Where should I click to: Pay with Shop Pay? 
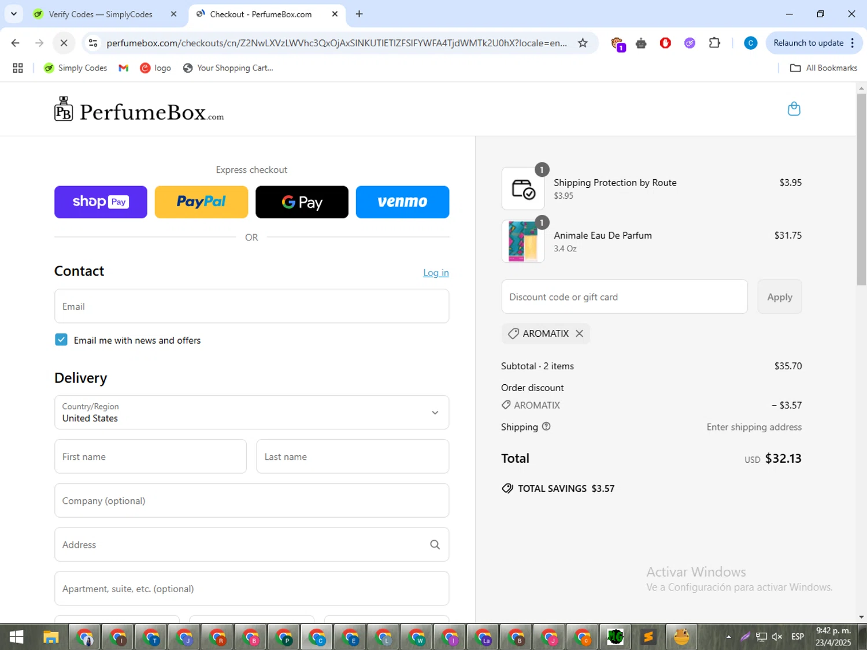(x=101, y=202)
